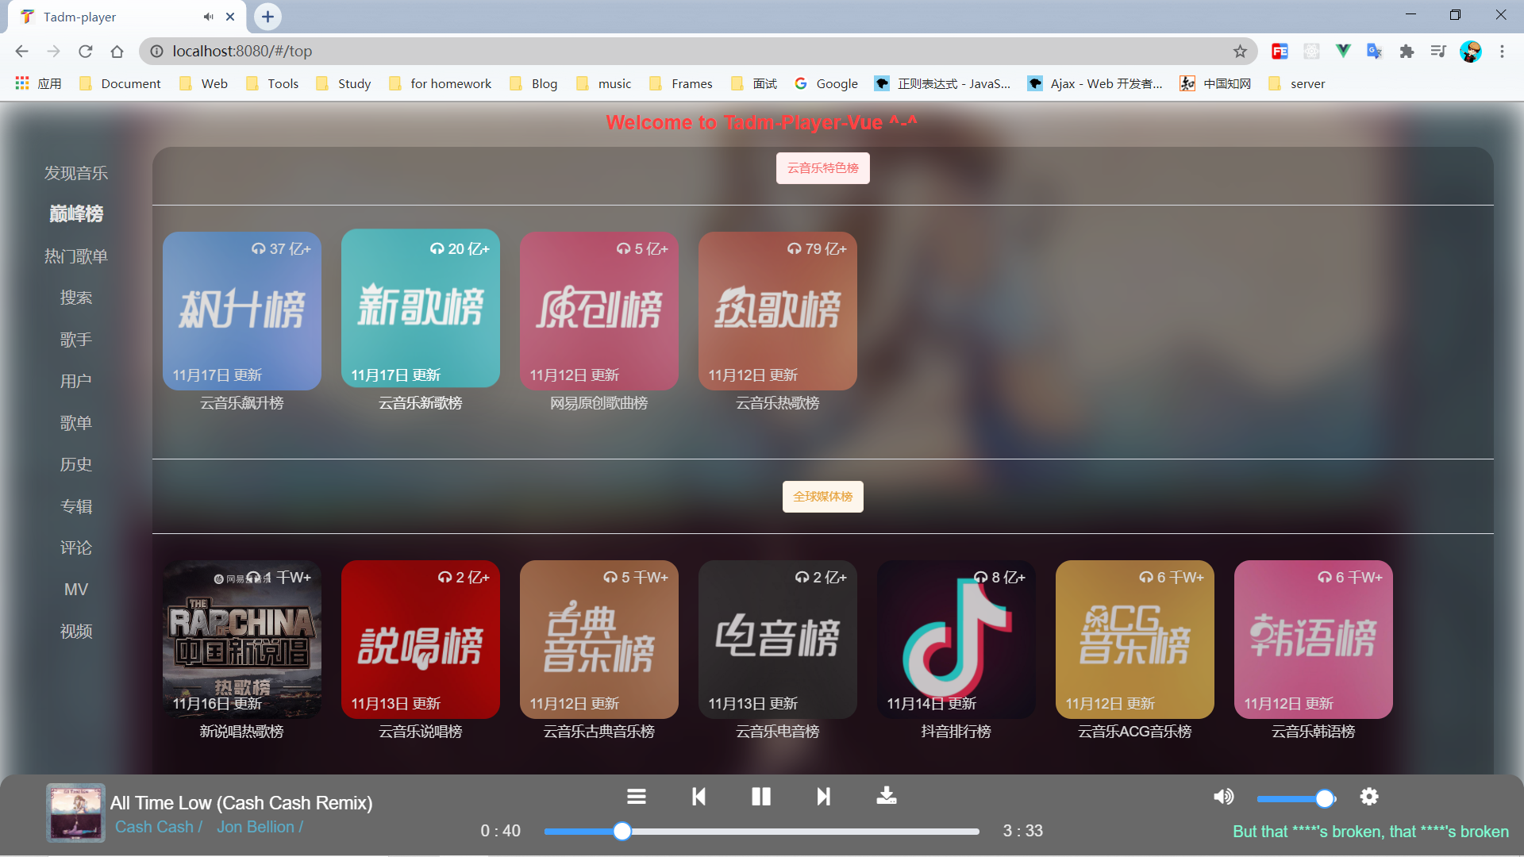The width and height of the screenshot is (1524, 857).
Task: Pause the current song
Action: pos(760,797)
